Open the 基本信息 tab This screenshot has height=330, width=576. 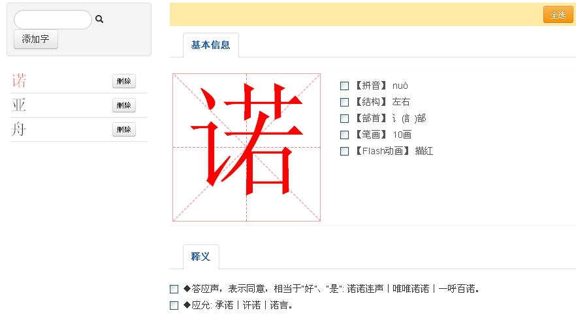tap(210, 45)
